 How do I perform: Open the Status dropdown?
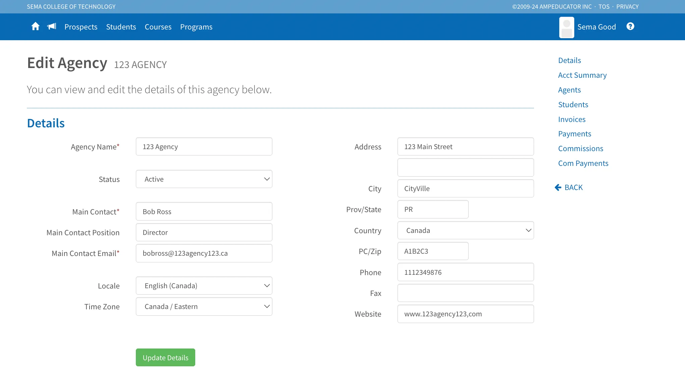click(204, 179)
